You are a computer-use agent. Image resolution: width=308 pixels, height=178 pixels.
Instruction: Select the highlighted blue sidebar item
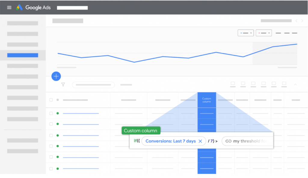23,55
